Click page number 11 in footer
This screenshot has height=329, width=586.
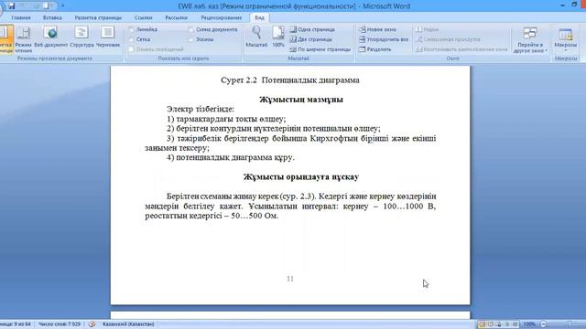(x=290, y=279)
